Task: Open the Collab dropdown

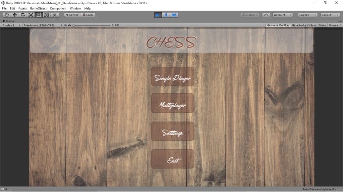Action: [250, 15]
